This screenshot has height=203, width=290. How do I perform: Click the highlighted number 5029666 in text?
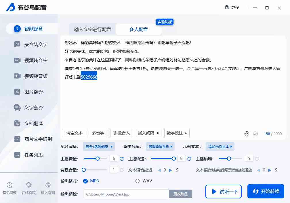[x=89, y=77]
